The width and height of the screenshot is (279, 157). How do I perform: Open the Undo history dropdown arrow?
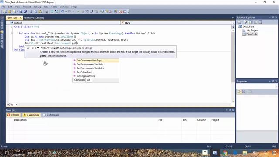[66, 12]
